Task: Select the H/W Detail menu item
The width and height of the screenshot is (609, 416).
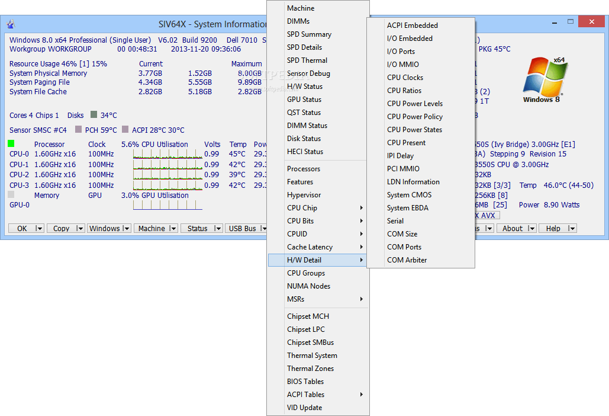Action: 318,260
